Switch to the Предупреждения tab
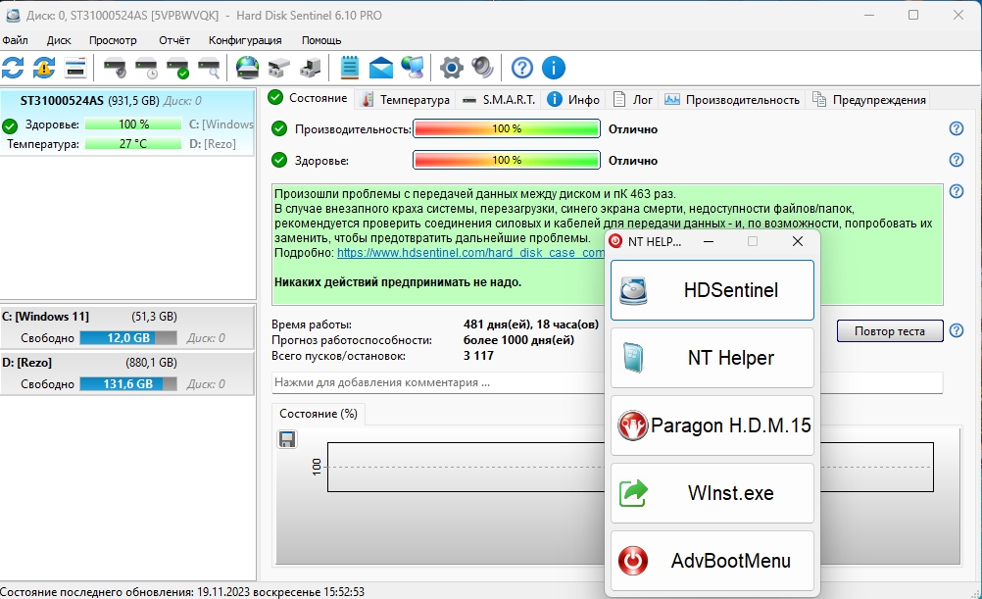This screenshot has height=599, width=982. point(869,100)
